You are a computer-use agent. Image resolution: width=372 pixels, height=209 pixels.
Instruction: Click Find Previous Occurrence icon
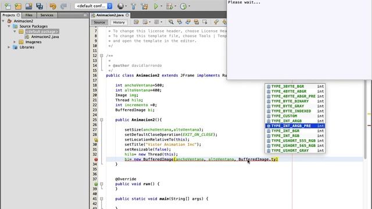coord(180,22)
